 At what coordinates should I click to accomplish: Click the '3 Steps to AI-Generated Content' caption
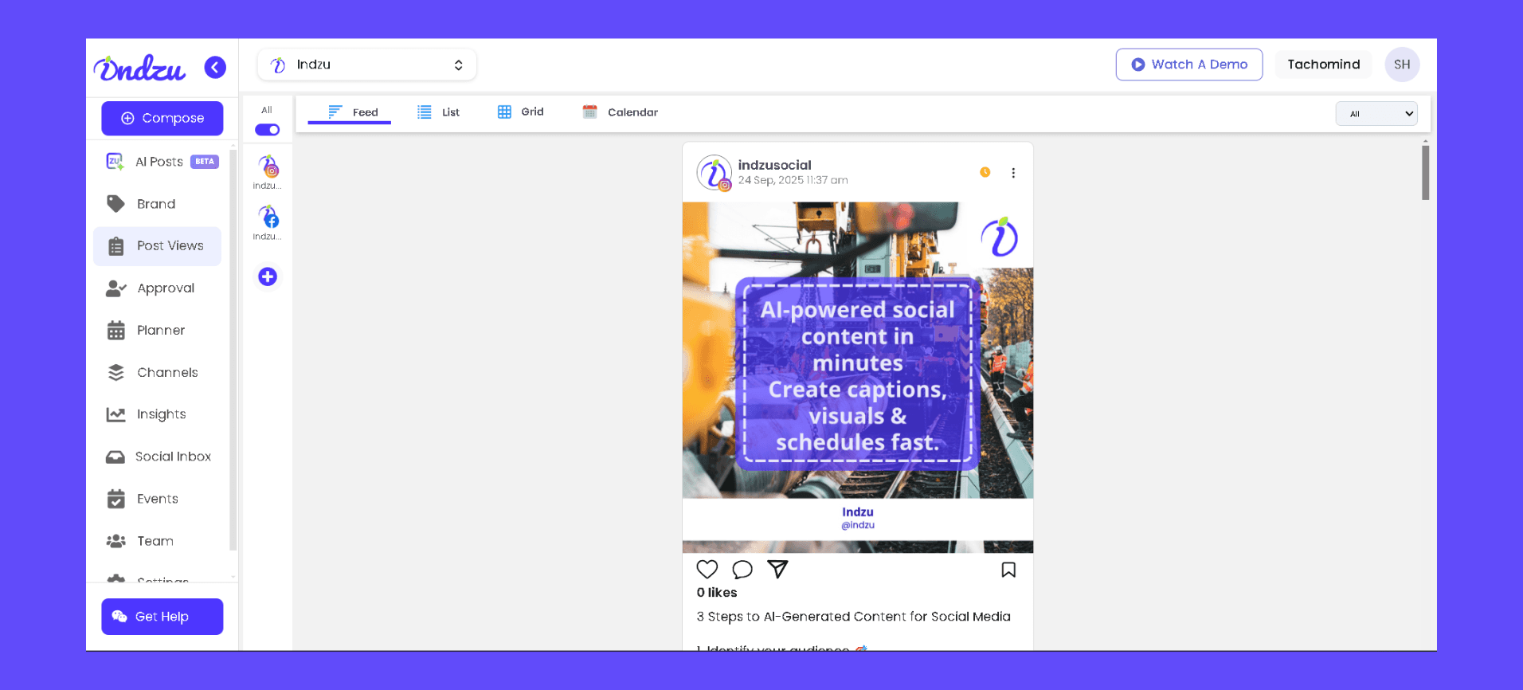[x=853, y=617]
